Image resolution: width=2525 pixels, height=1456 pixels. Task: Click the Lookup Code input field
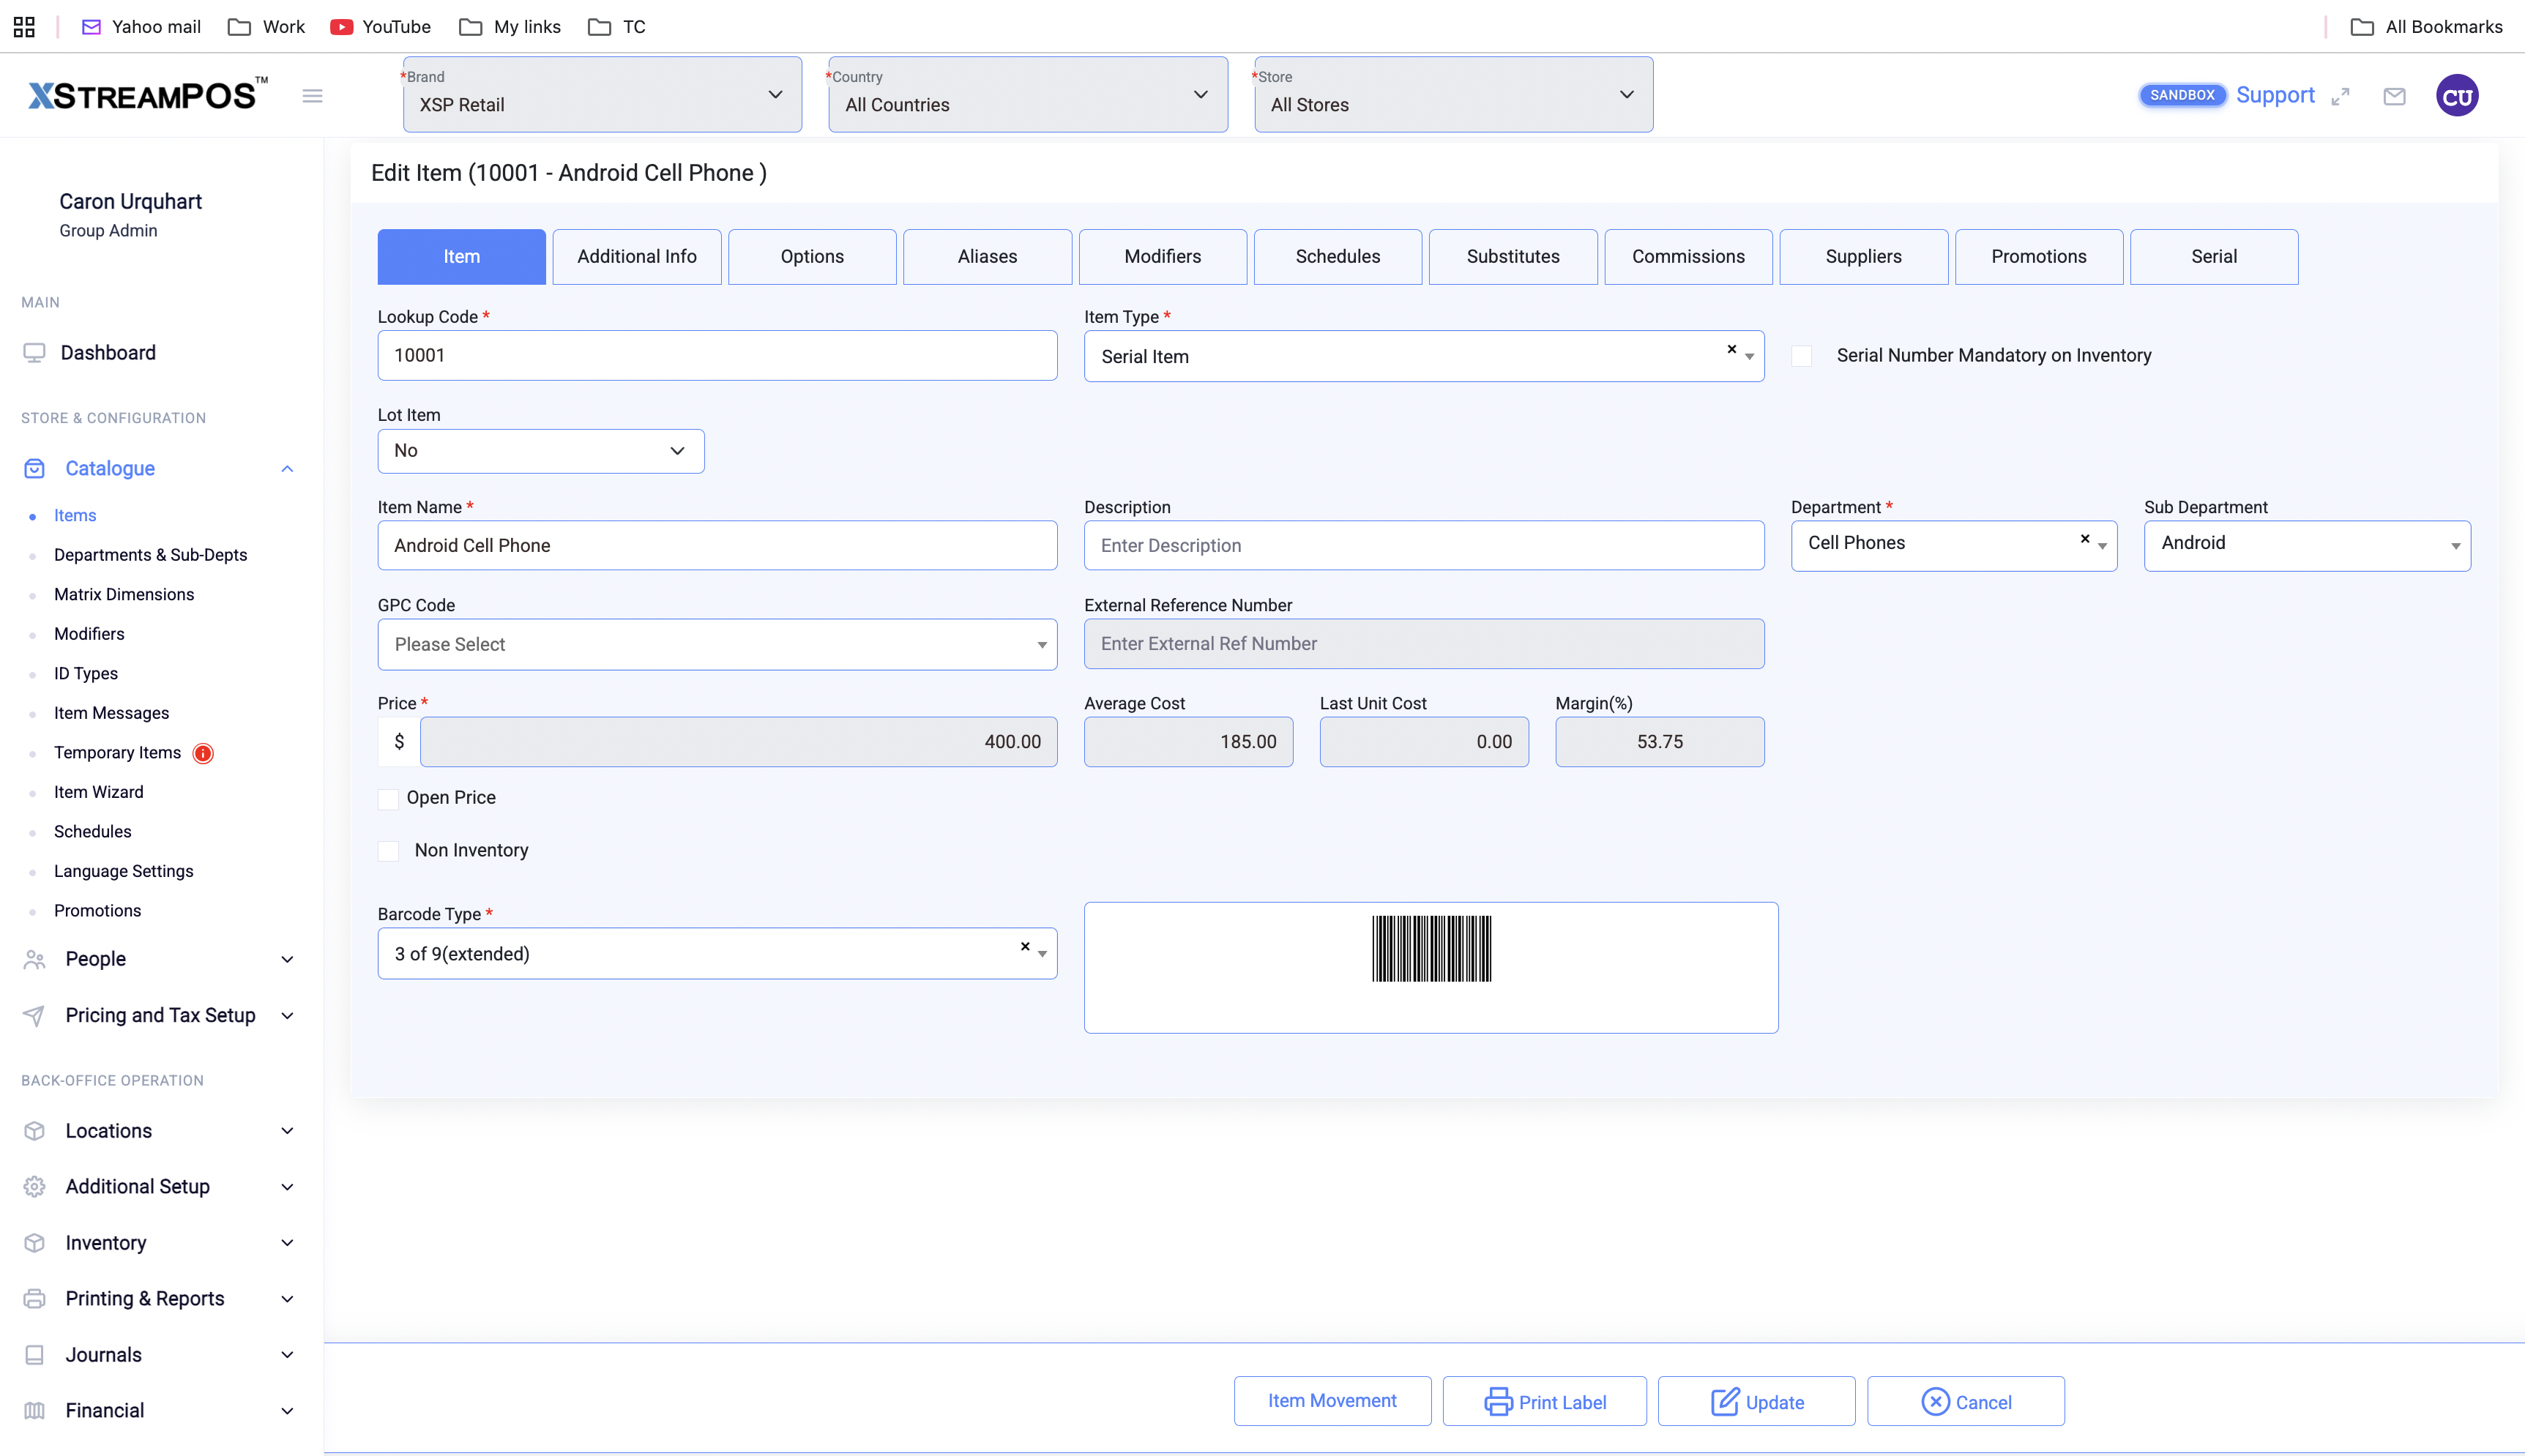[x=717, y=355]
